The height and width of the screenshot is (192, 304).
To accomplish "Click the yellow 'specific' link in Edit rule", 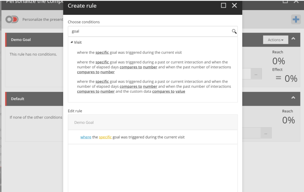I will pyautogui.click(x=105, y=137).
